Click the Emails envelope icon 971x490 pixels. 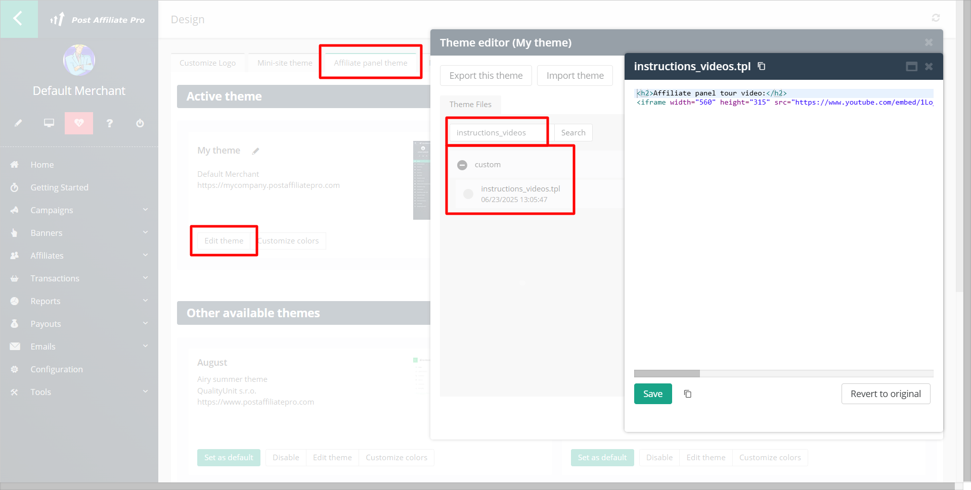tap(15, 347)
